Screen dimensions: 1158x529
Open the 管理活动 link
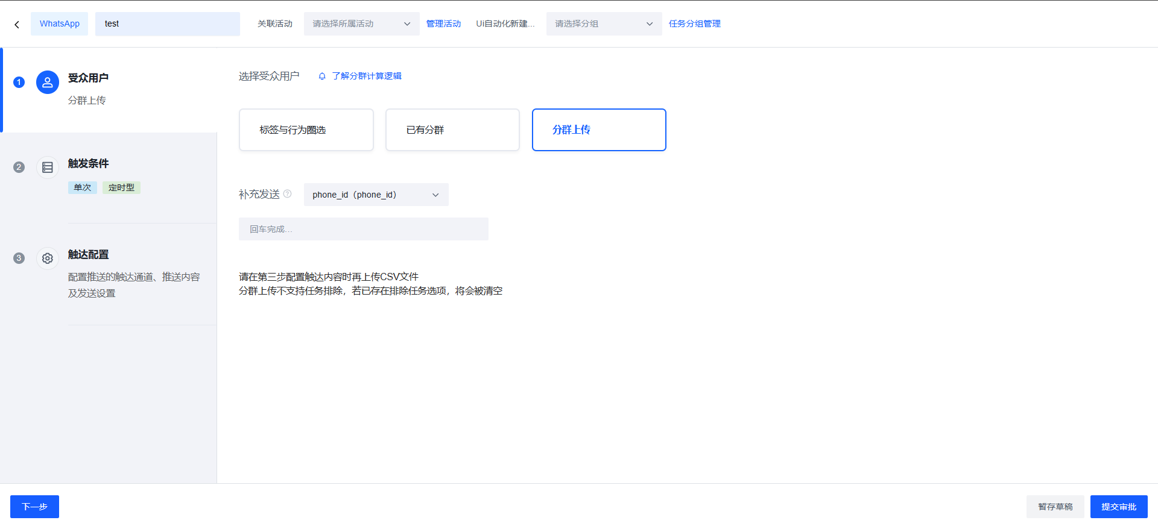click(443, 24)
